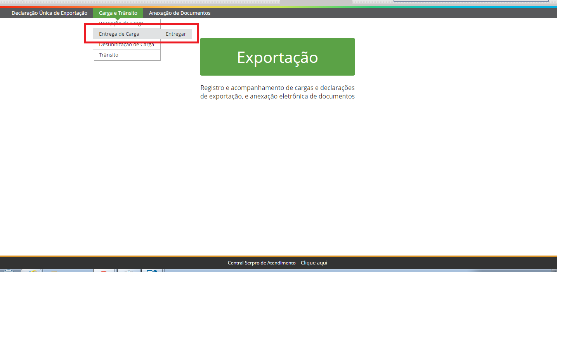Follow the Clique aqui link in footer
The width and height of the screenshot is (562, 349).
[x=314, y=263]
